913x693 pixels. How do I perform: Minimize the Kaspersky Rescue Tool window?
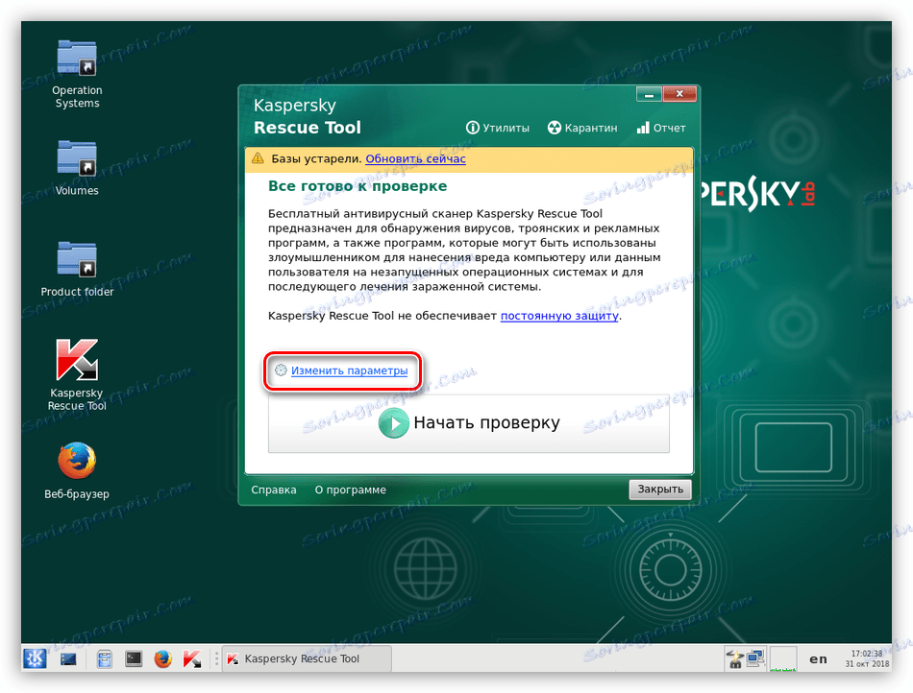click(650, 94)
